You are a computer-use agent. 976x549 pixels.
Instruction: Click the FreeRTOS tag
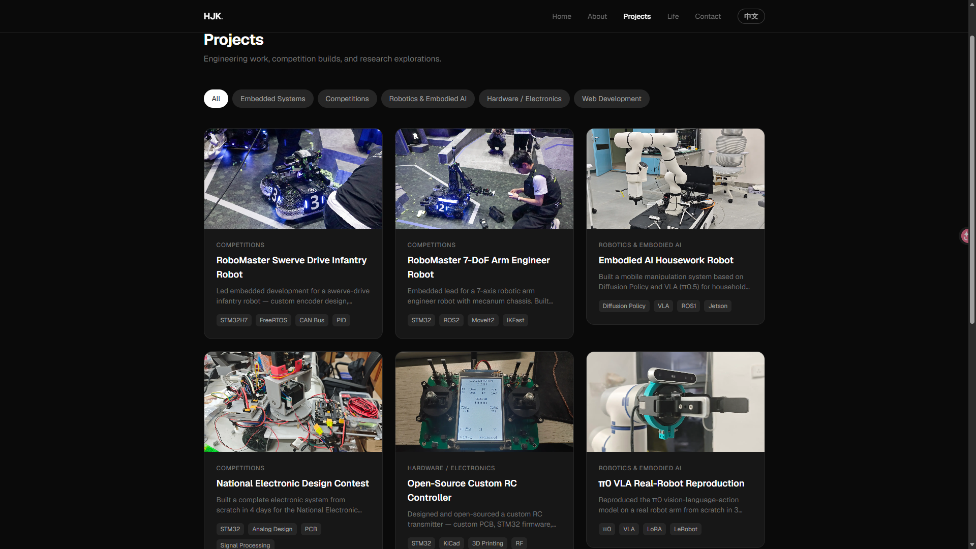[x=273, y=320]
